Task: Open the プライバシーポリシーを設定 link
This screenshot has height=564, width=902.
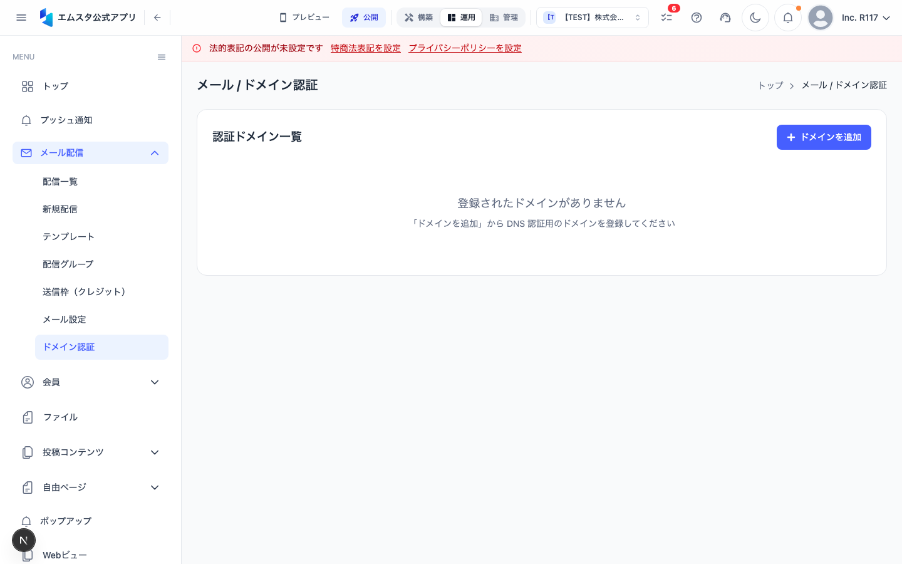Action: (465, 48)
